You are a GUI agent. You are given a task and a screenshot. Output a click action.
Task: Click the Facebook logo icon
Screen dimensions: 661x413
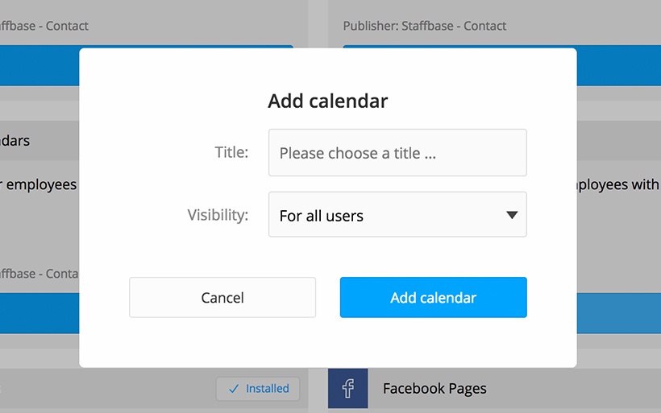click(x=347, y=388)
